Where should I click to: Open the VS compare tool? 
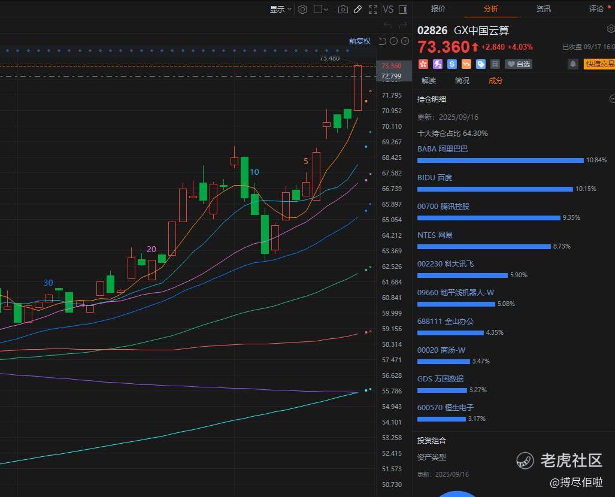pyautogui.click(x=388, y=9)
